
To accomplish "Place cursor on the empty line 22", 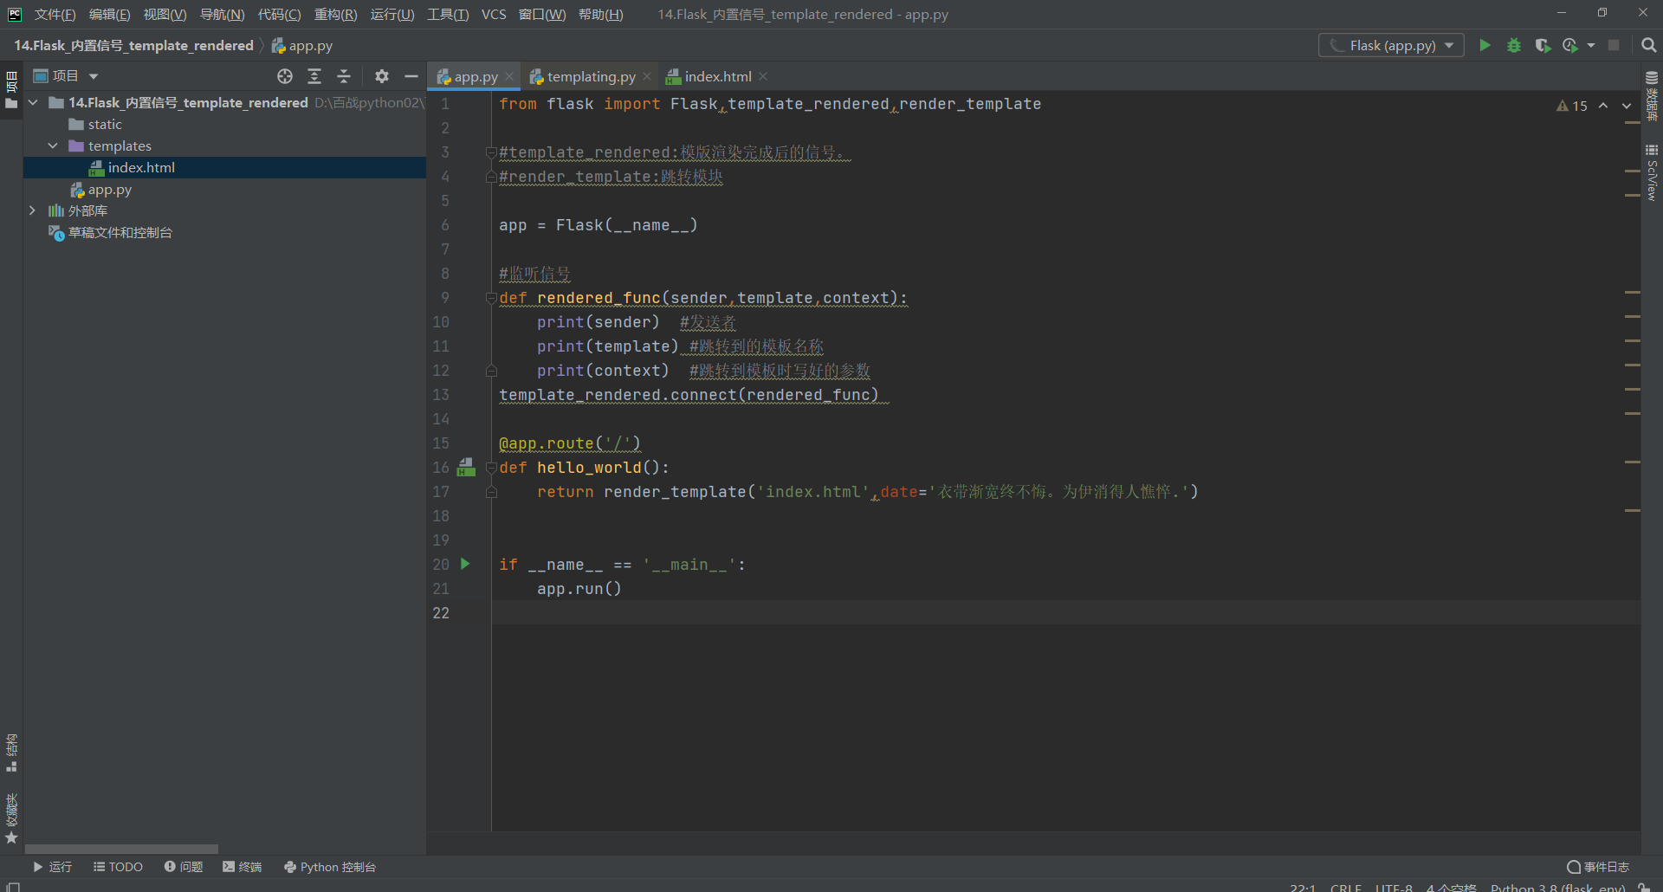I will [x=1065, y=613].
